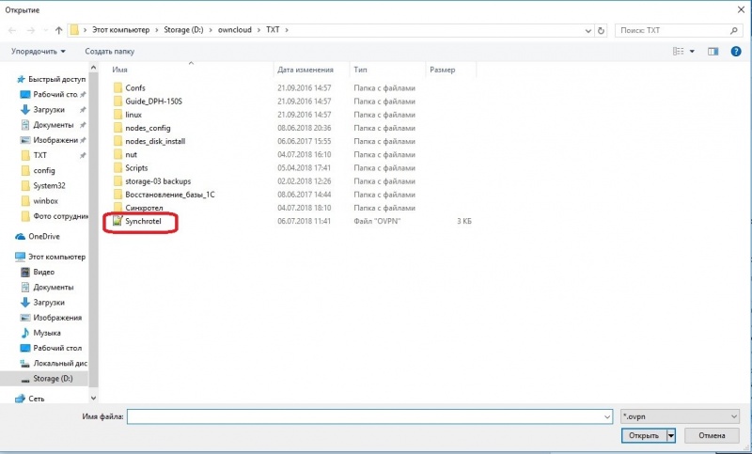This screenshot has height=454, width=752.
Task: Open the Упорядочить menu
Action: (x=39, y=52)
